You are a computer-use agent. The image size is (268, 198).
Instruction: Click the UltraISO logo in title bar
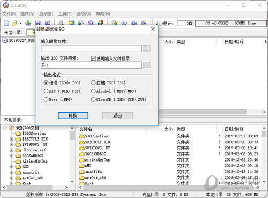point(6,5)
